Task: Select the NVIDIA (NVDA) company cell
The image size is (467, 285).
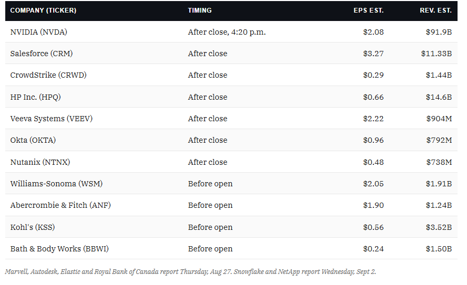Action: coord(39,32)
